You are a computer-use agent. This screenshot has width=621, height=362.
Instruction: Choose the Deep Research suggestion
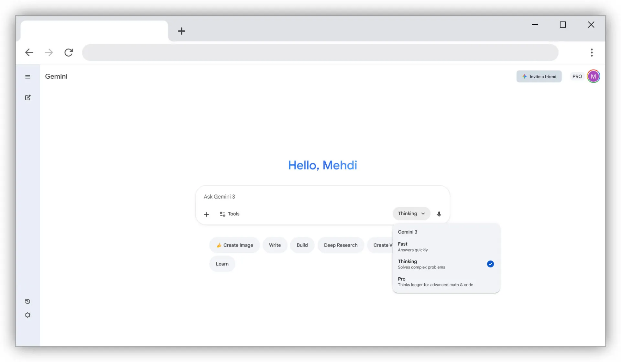point(341,245)
